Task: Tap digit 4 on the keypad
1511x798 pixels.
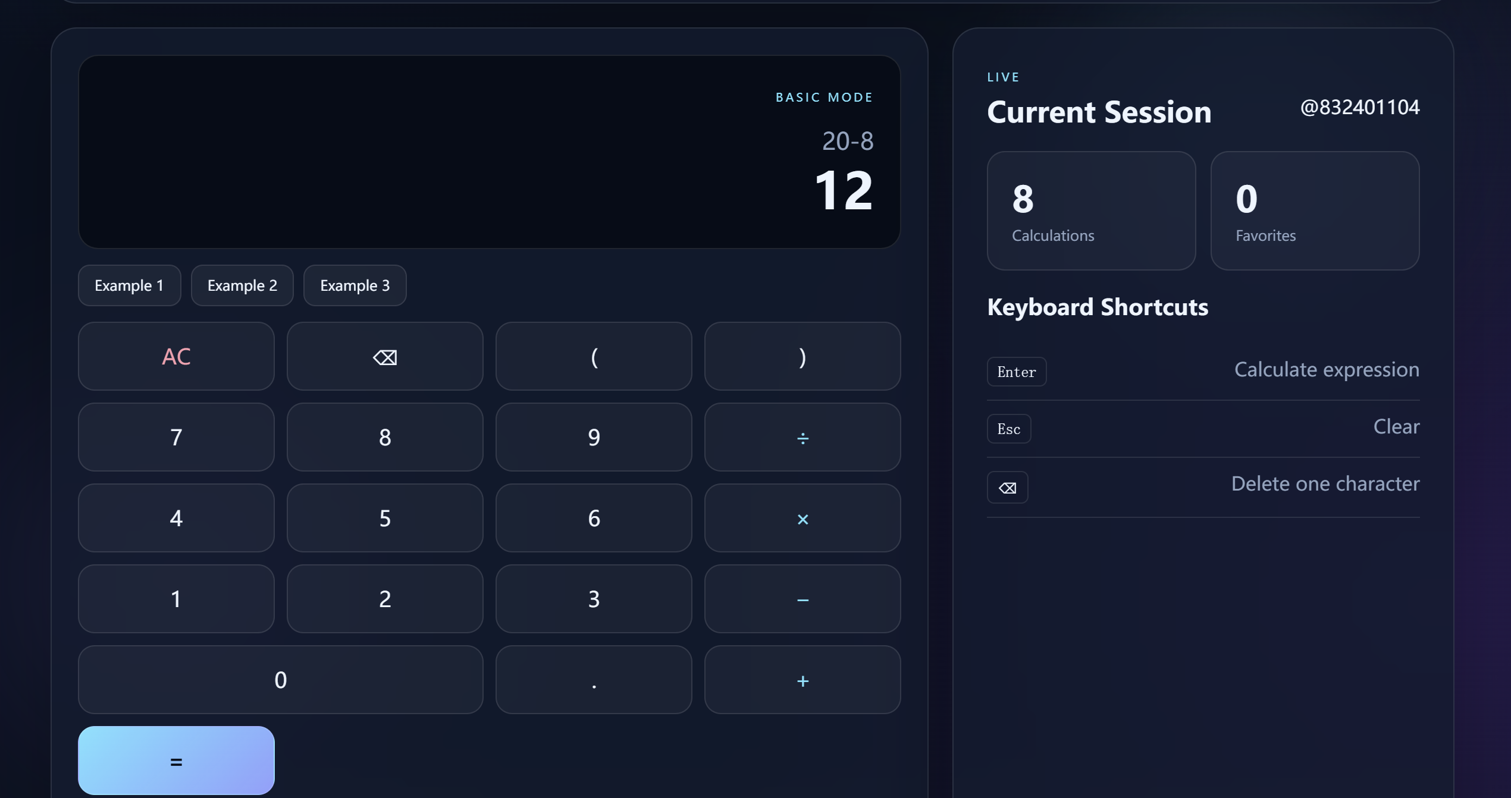Action: click(x=176, y=518)
